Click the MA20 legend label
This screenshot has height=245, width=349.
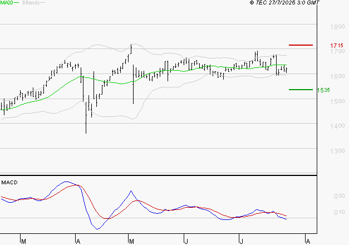point(7,3)
